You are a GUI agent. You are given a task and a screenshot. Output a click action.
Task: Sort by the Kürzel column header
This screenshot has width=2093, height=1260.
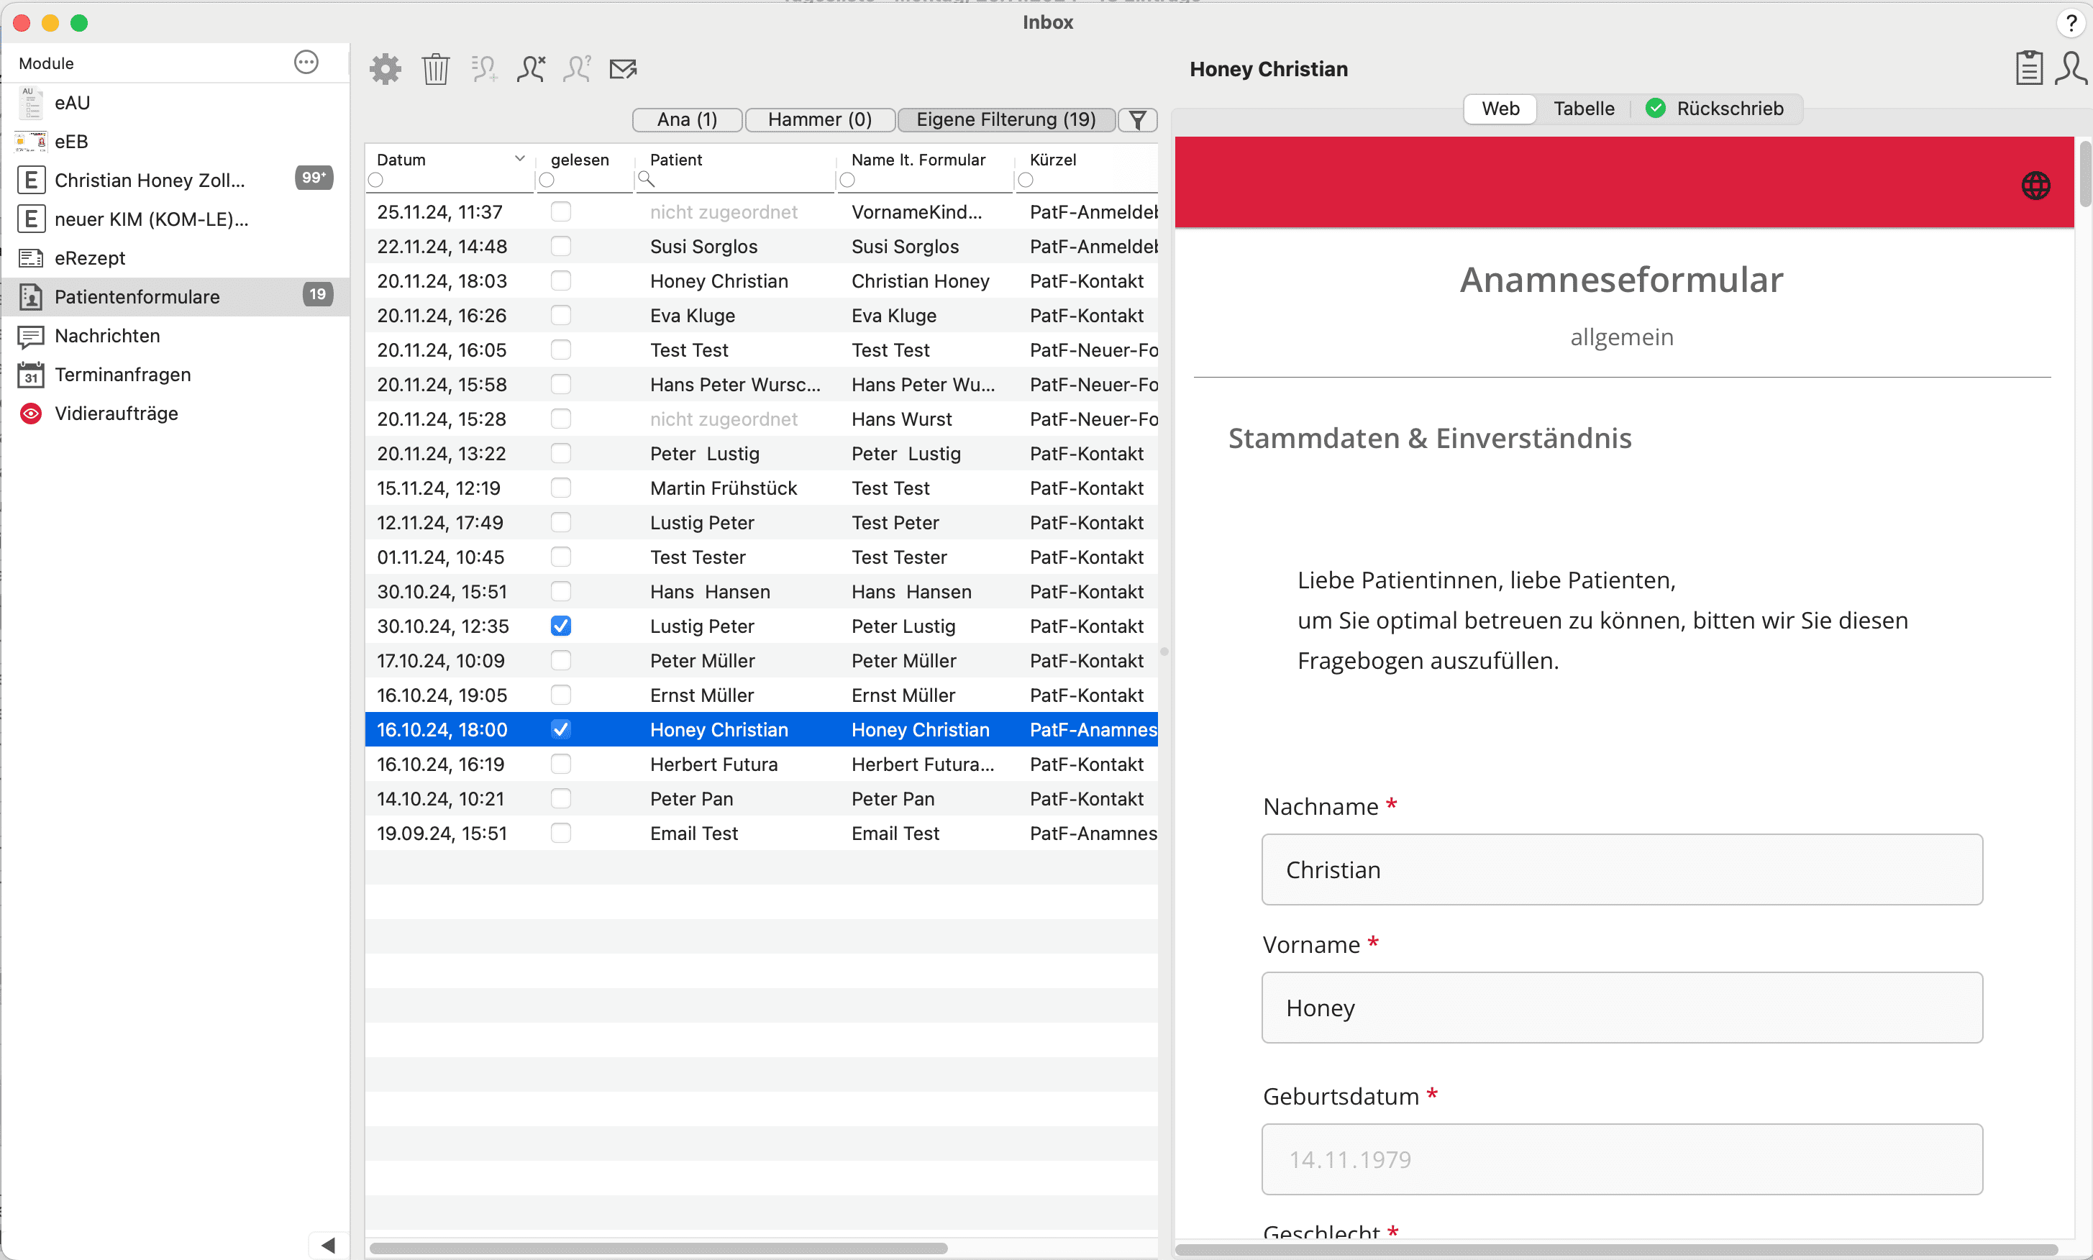[x=1053, y=160]
